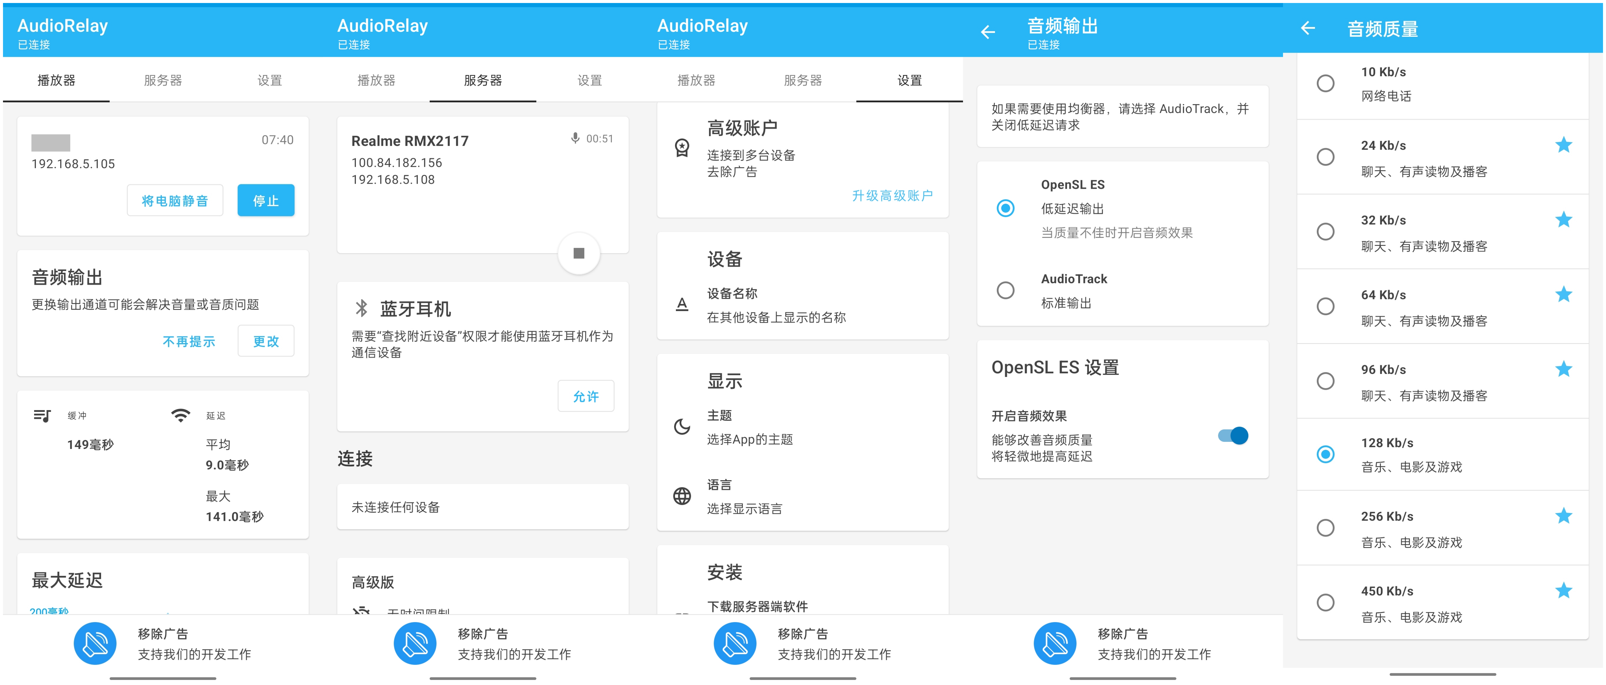Click 更改 in the 音频输出 card
The height and width of the screenshot is (685, 1606).
click(266, 342)
